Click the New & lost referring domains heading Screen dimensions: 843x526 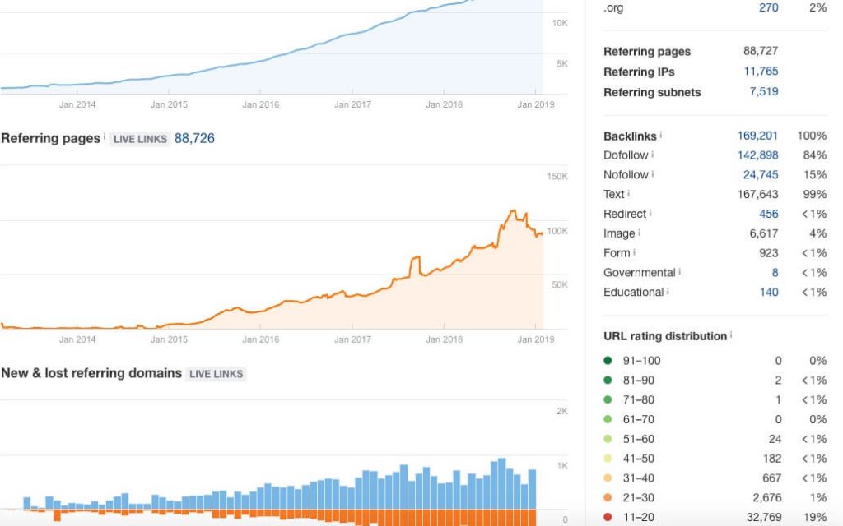91,373
